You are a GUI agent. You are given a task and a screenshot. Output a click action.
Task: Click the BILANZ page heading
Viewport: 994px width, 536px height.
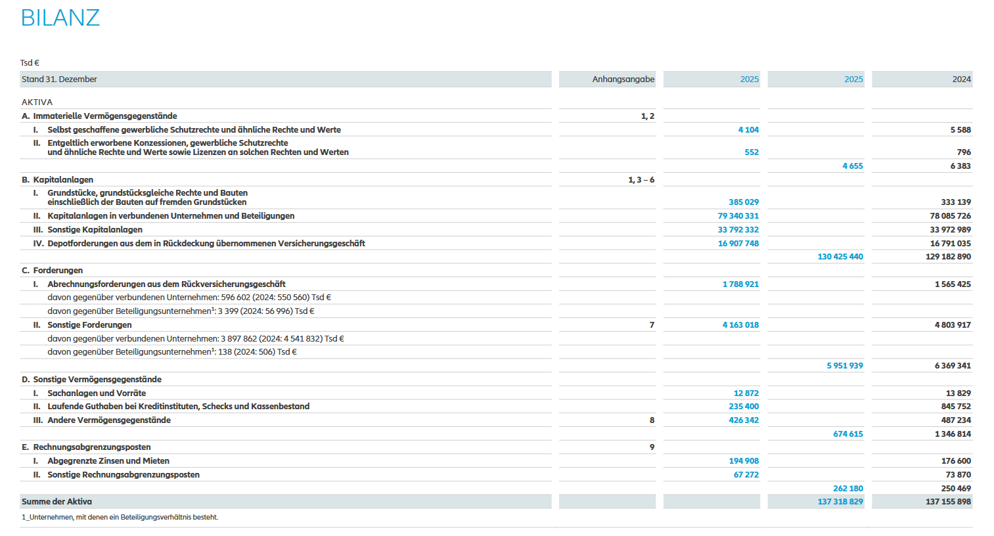pos(60,18)
